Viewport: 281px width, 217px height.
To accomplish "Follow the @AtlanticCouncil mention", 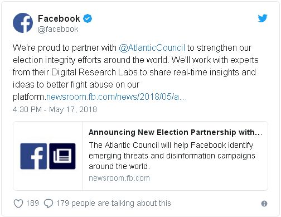I will click(x=152, y=48).
